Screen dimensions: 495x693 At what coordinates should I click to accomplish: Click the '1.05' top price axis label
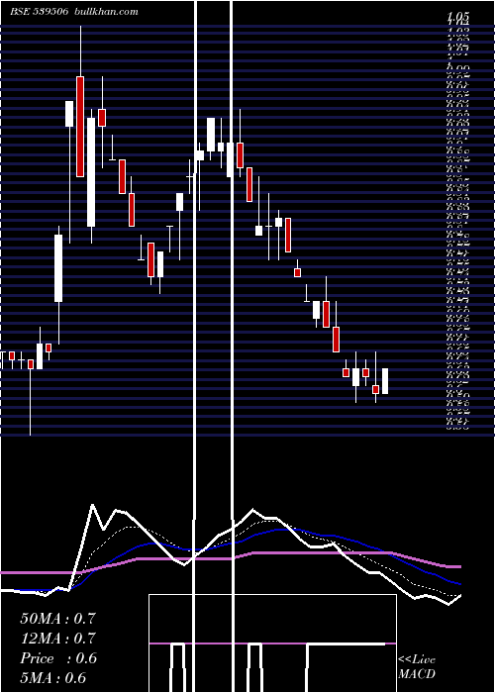(457, 18)
